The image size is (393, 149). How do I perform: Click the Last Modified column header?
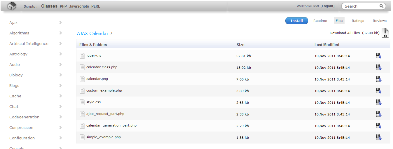[x=327, y=45]
